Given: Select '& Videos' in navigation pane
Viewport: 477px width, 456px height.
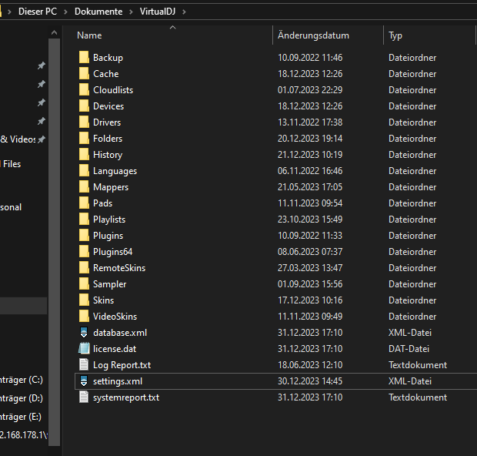Looking at the screenshot, I should click(x=18, y=139).
